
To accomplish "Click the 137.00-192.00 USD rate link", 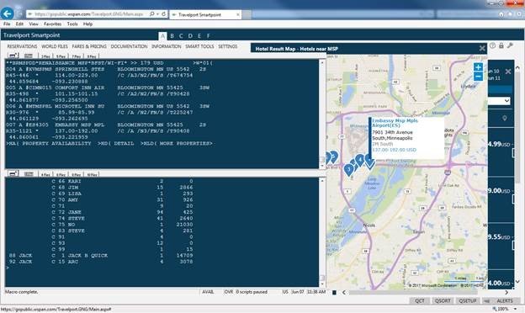I will pos(394,150).
